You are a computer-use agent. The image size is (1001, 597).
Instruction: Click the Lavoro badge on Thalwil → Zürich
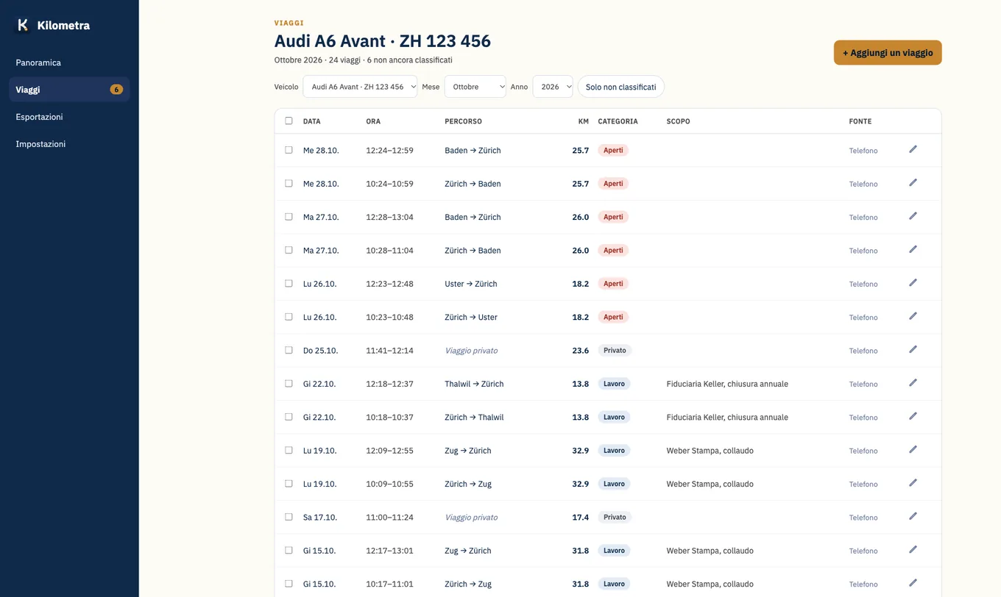pyautogui.click(x=614, y=384)
